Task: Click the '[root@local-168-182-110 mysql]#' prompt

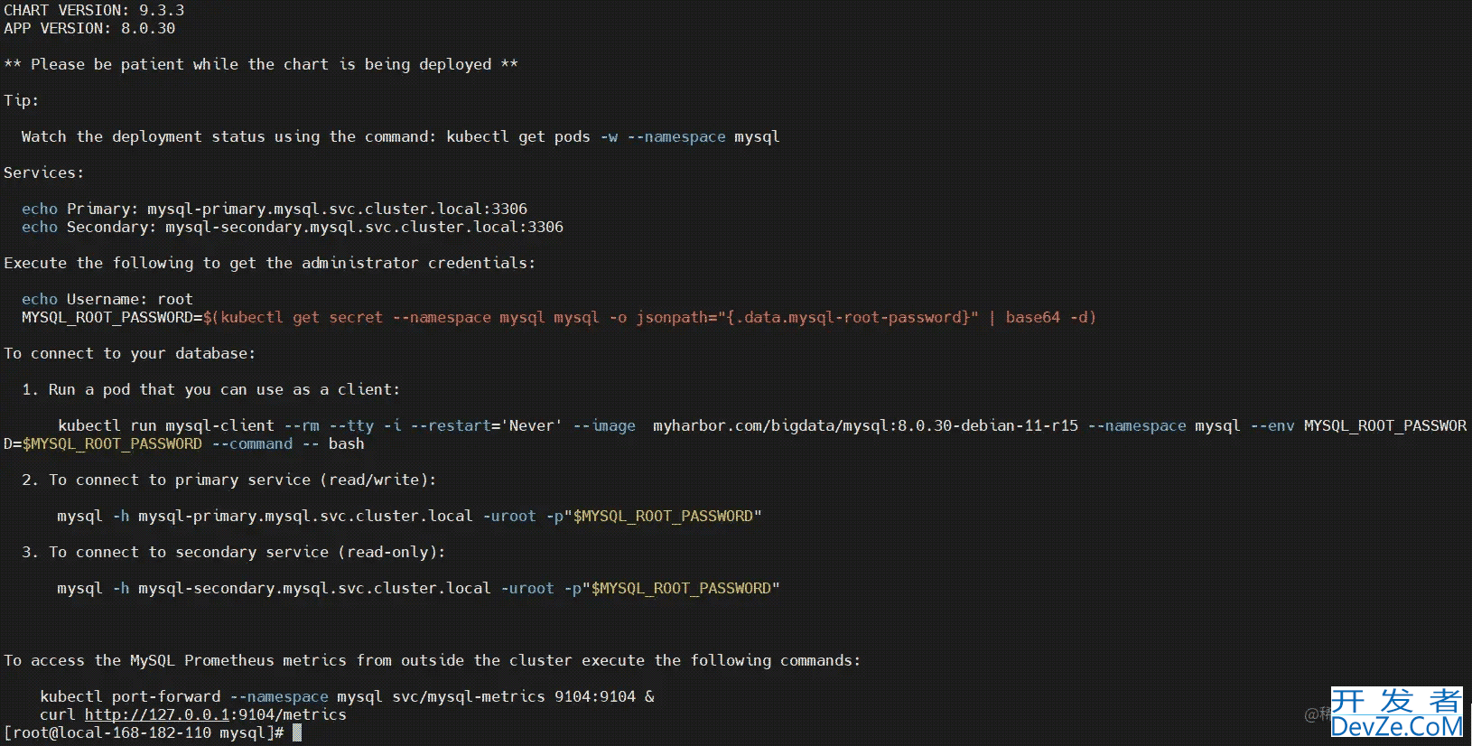Action: [x=144, y=732]
